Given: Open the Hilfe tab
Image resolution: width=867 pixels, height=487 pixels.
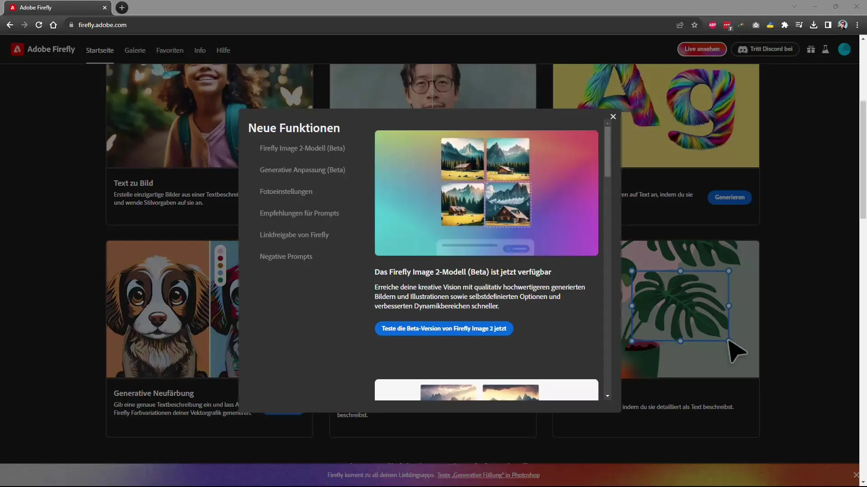Looking at the screenshot, I should pos(223,51).
